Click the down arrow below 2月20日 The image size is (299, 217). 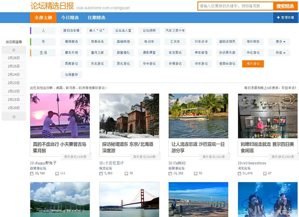(14, 116)
